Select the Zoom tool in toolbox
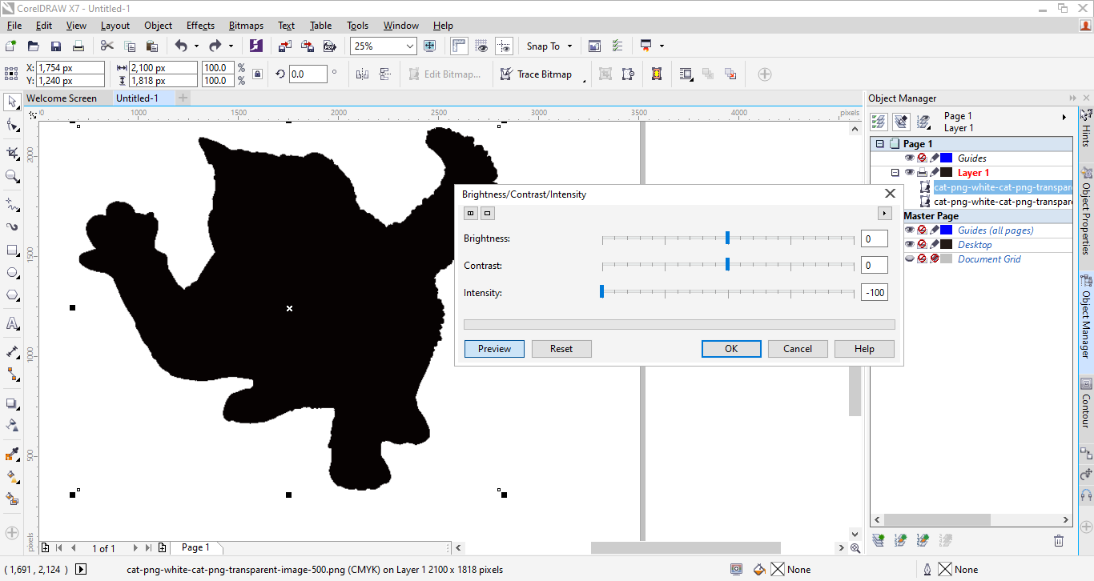Viewport: 1094px width, 581px height. click(x=12, y=176)
